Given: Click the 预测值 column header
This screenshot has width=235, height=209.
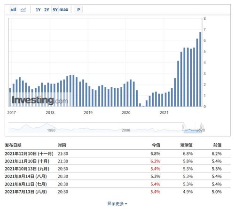Looking at the screenshot, I should pyautogui.click(x=187, y=145).
